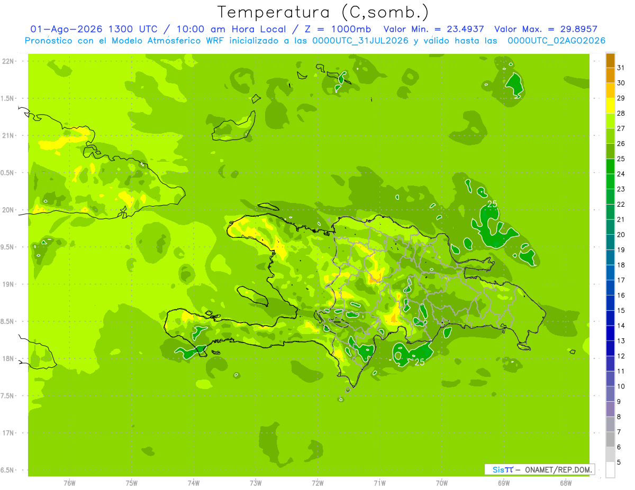Screen dimensions: 635x490
Task: Pick the brown-orange swatch above 31 on the colorbar
Action: click(610, 60)
